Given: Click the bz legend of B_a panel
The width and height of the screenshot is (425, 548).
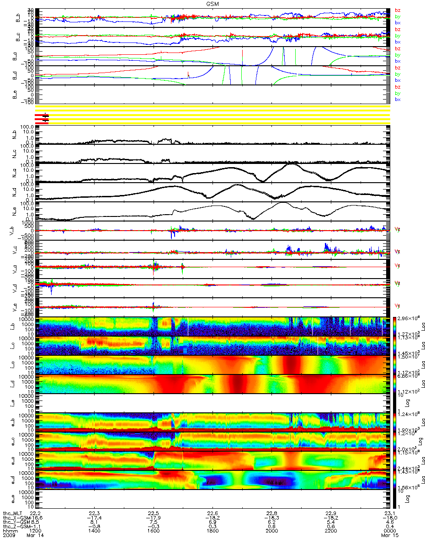Looking at the screenshot, I should coord(398,48).
